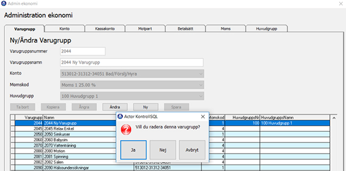
Task: Expand the Konto dropdown
Action: pos(201,74)
